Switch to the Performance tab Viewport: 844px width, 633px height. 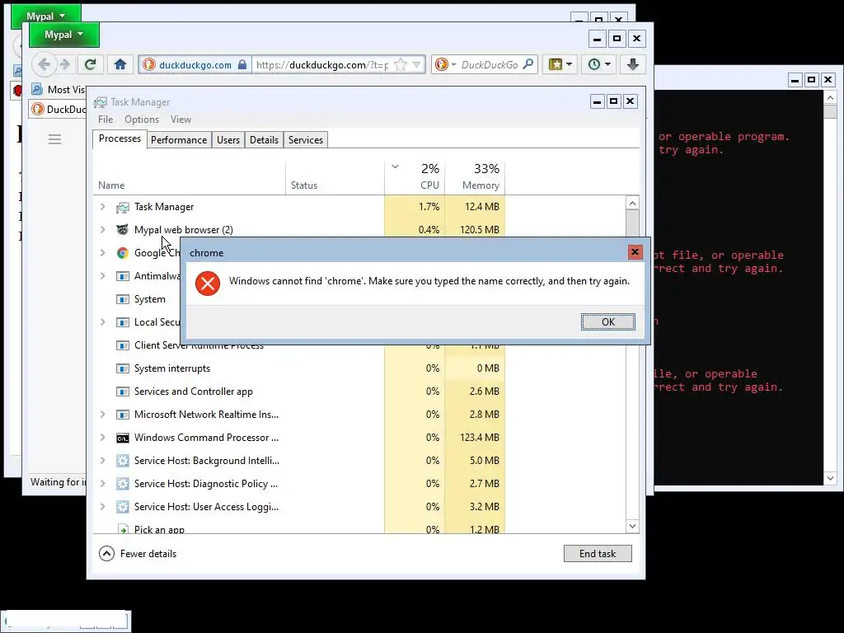click(x=179, y=140)
